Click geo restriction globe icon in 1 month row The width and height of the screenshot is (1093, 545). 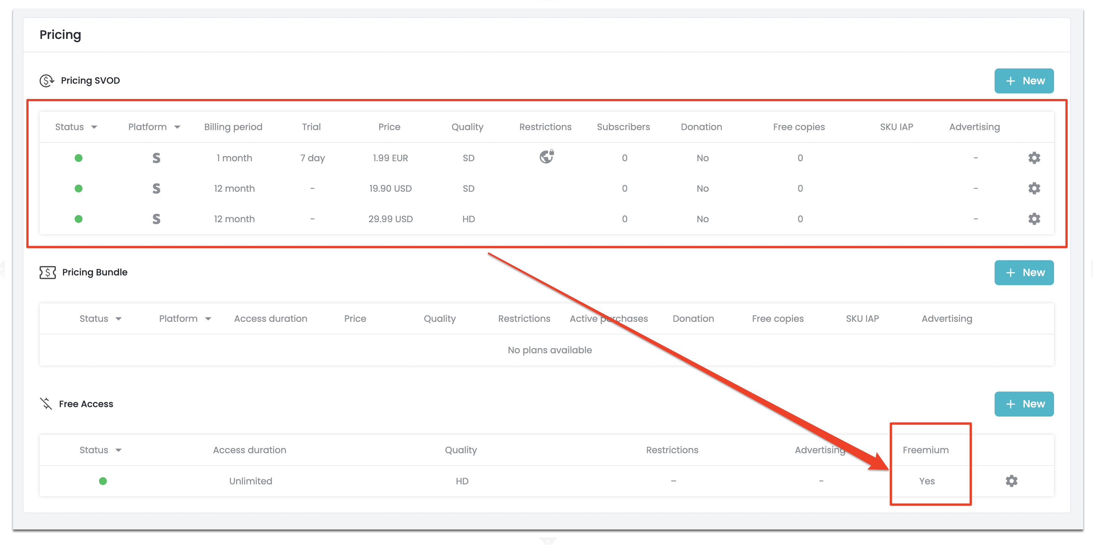[546, 156]
